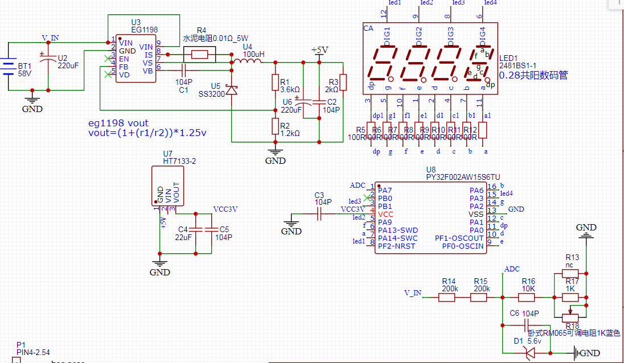Select the BT1 58V battery symbol
Screen dimensions: 624x363
[x=8, y=67]
